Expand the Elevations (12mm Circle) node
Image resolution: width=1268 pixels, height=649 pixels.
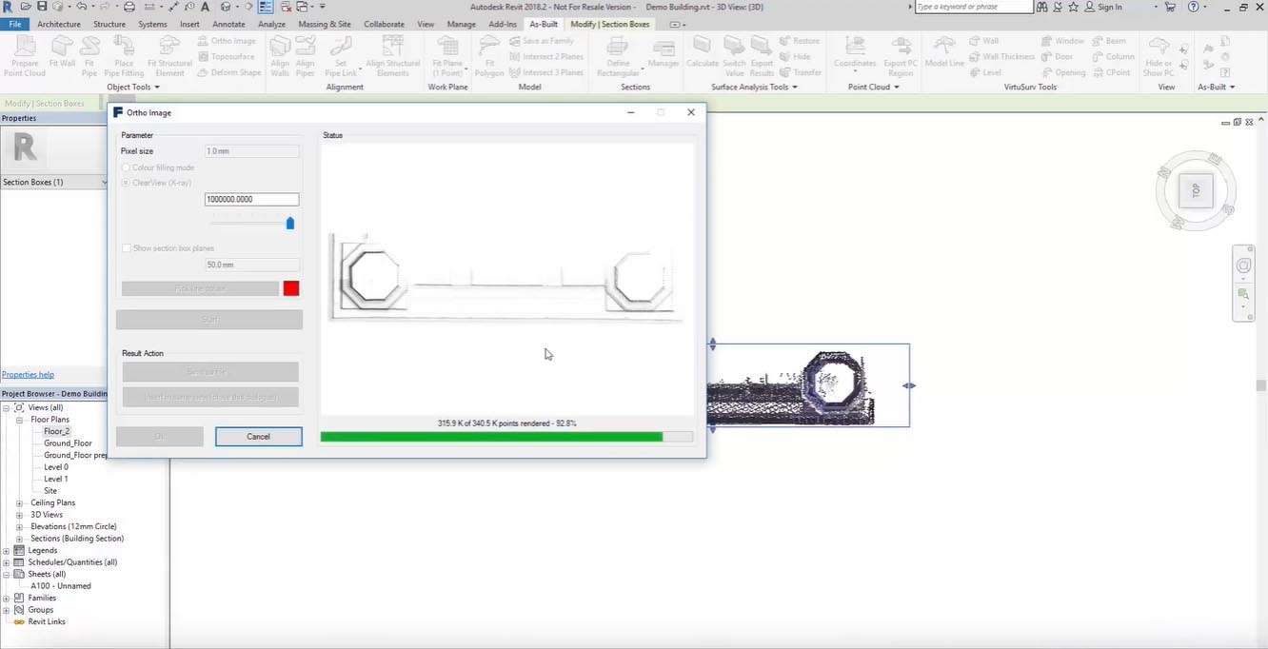coord(20,526)
